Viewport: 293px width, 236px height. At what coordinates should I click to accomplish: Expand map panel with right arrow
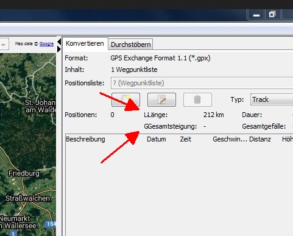pos(59,49)
